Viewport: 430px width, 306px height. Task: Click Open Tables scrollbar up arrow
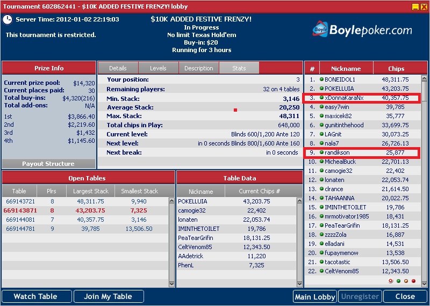coord(171,201)
